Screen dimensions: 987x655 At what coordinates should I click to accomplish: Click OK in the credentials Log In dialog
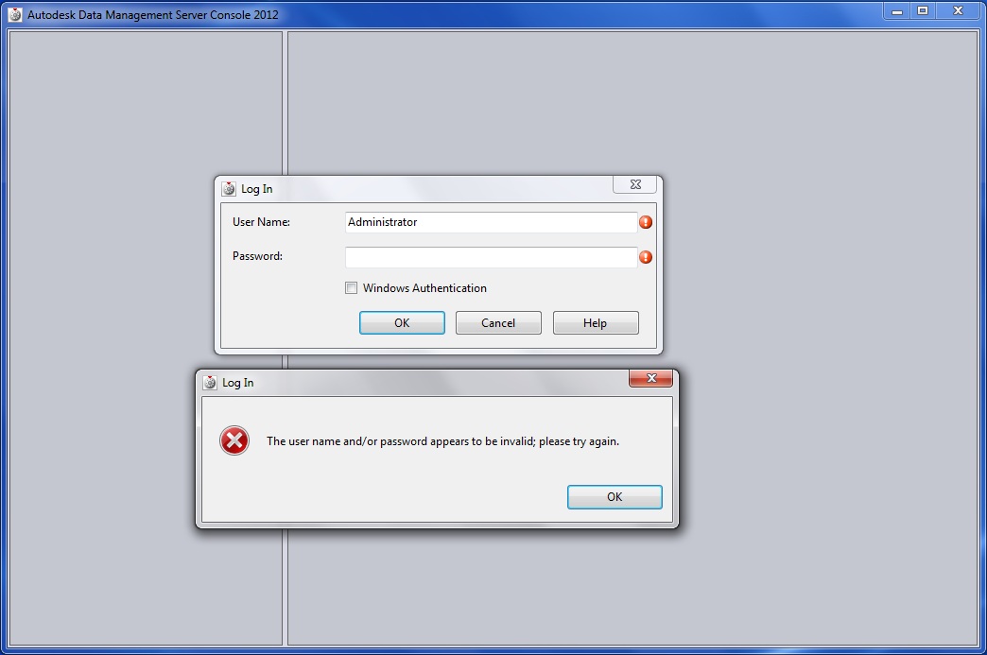tap(402, 323)
